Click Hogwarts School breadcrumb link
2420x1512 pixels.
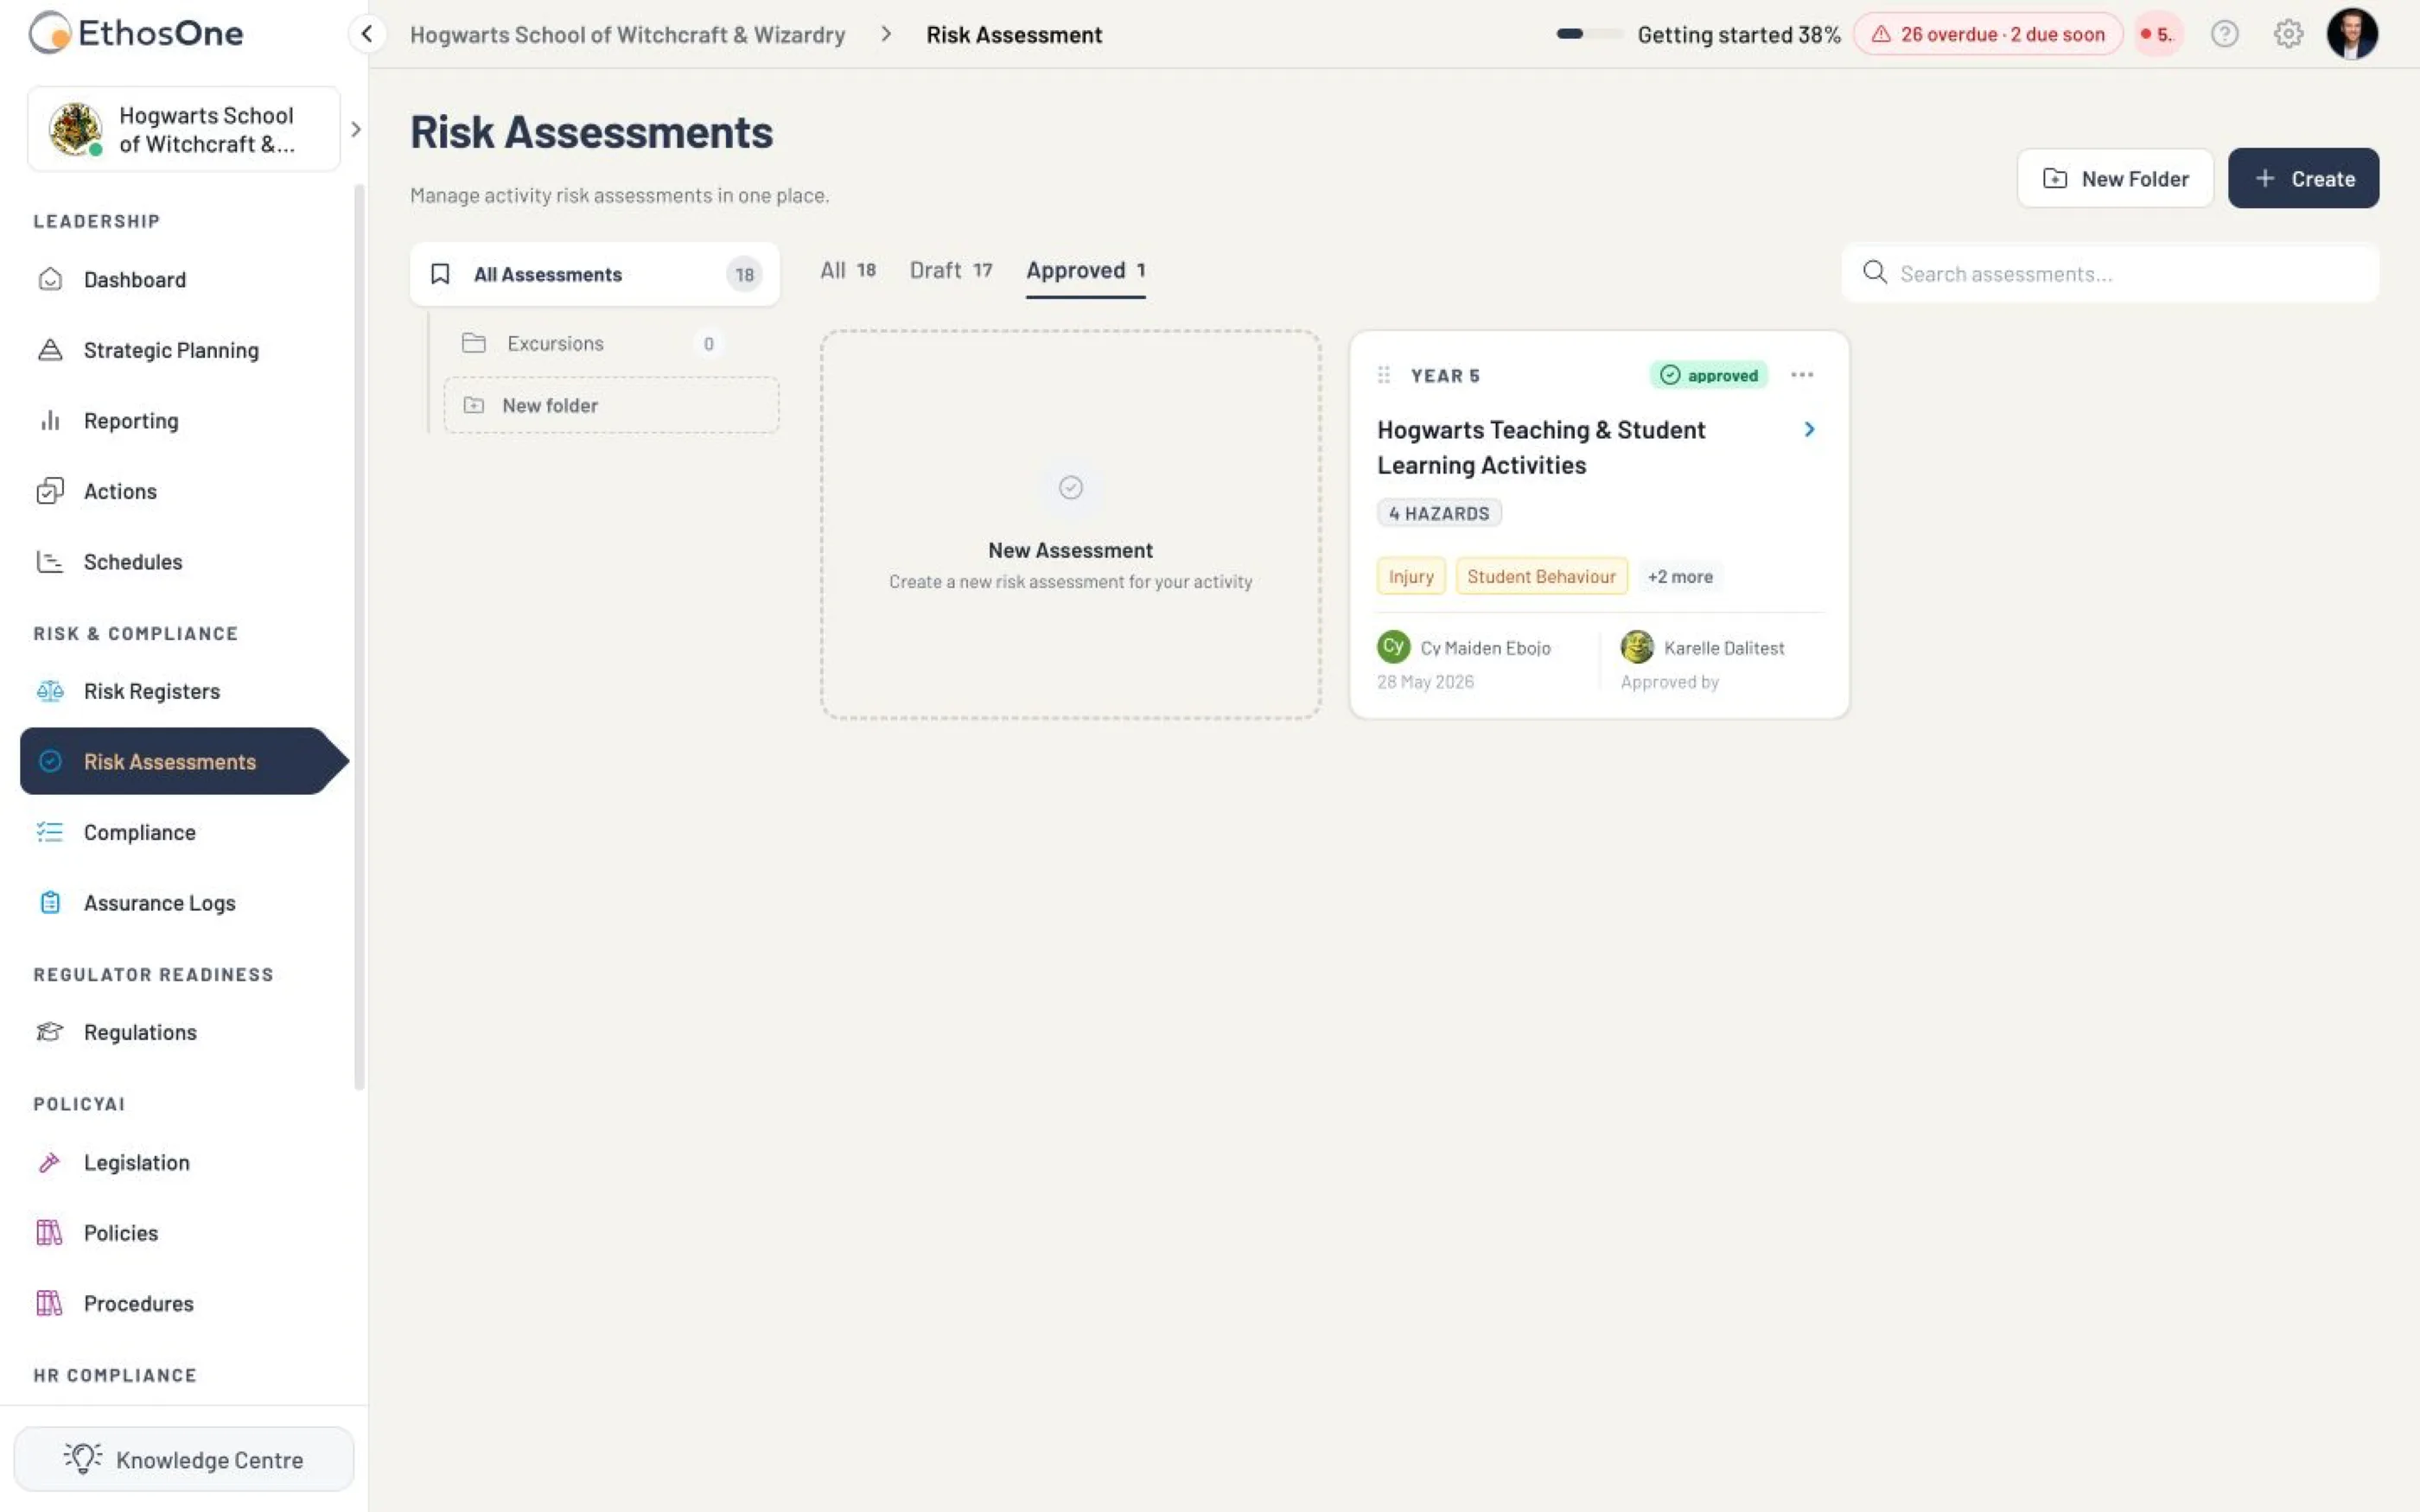[x=627, y=34]
